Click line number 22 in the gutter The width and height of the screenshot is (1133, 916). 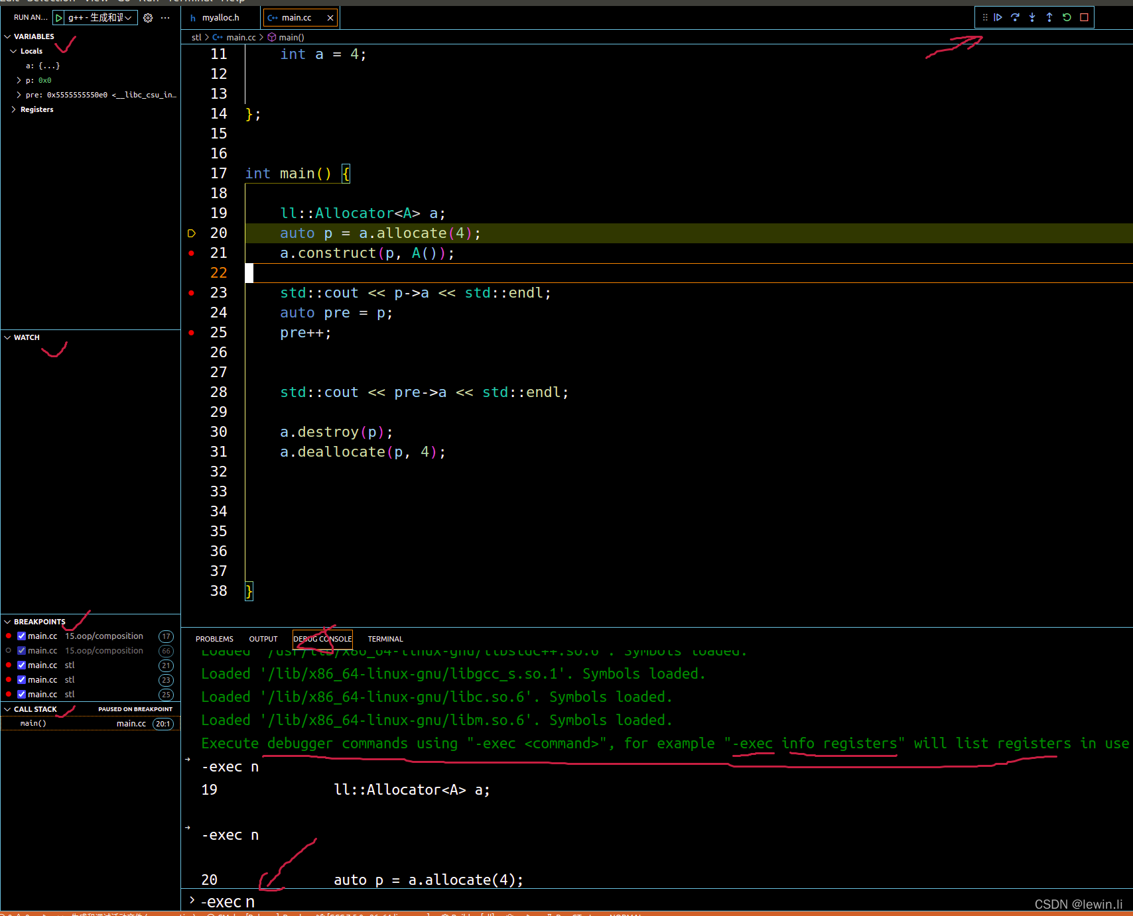point(219,273)
